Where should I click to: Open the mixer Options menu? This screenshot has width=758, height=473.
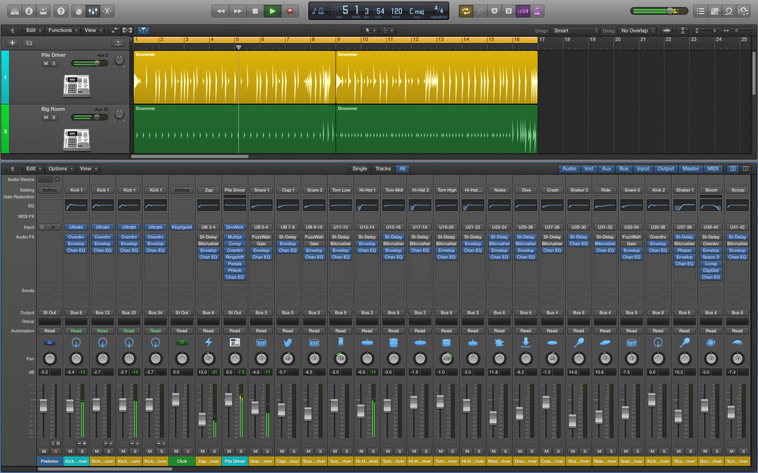point(60,168)
